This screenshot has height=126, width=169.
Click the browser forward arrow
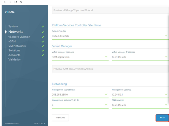[10, 2]
